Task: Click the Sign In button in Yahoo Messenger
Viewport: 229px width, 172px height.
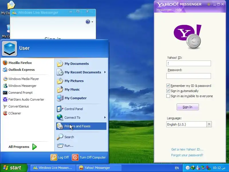Action: point(188,107)
